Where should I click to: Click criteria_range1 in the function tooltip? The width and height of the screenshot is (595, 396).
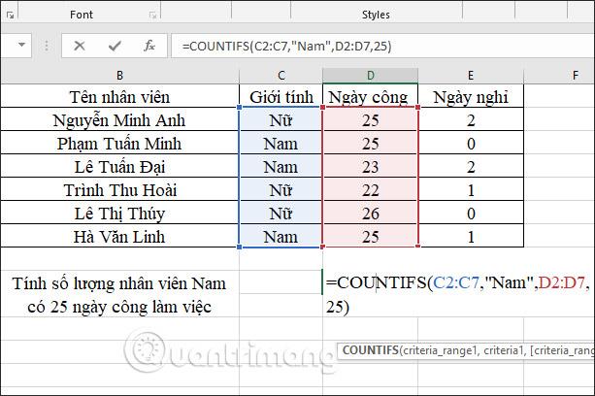click(x=440, y=350)
